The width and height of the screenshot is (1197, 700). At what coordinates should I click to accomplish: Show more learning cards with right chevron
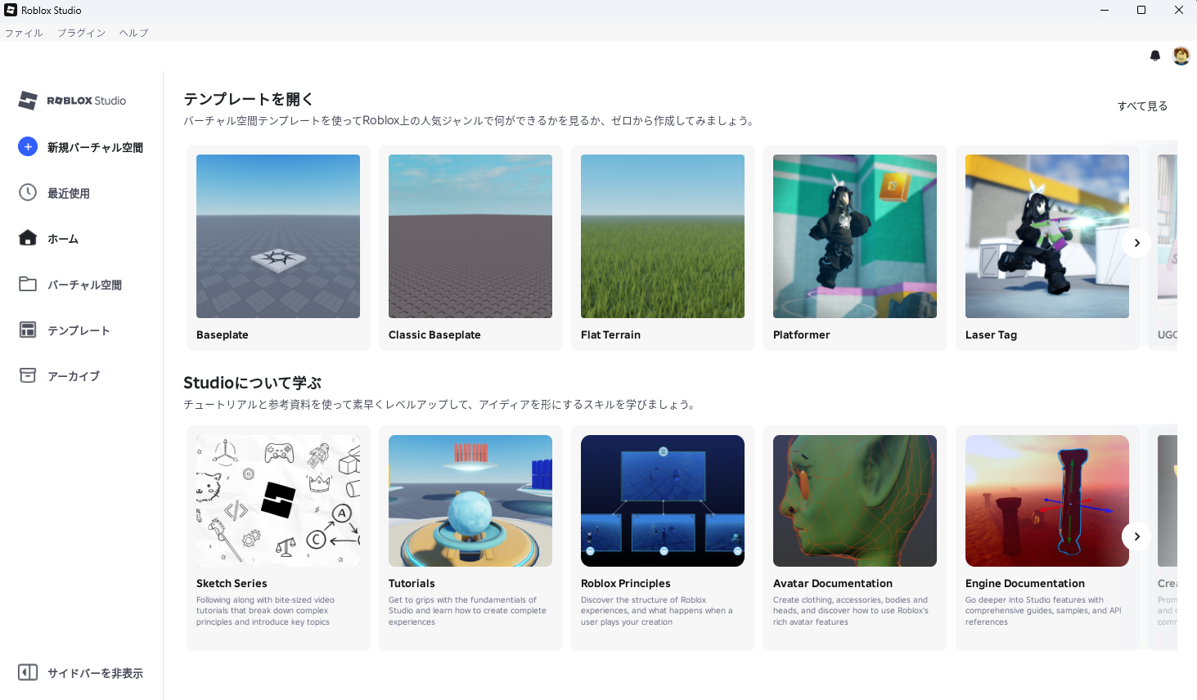(x=1136, y=536)
